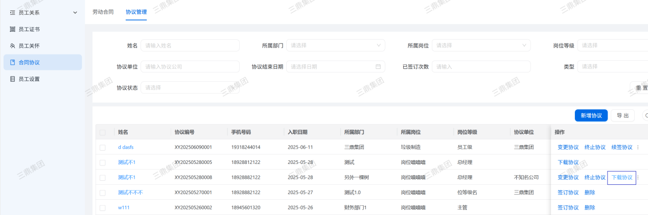Screen dimensions: 648x215
Task: Click the 新增协议 button
Action: (591, 115)
